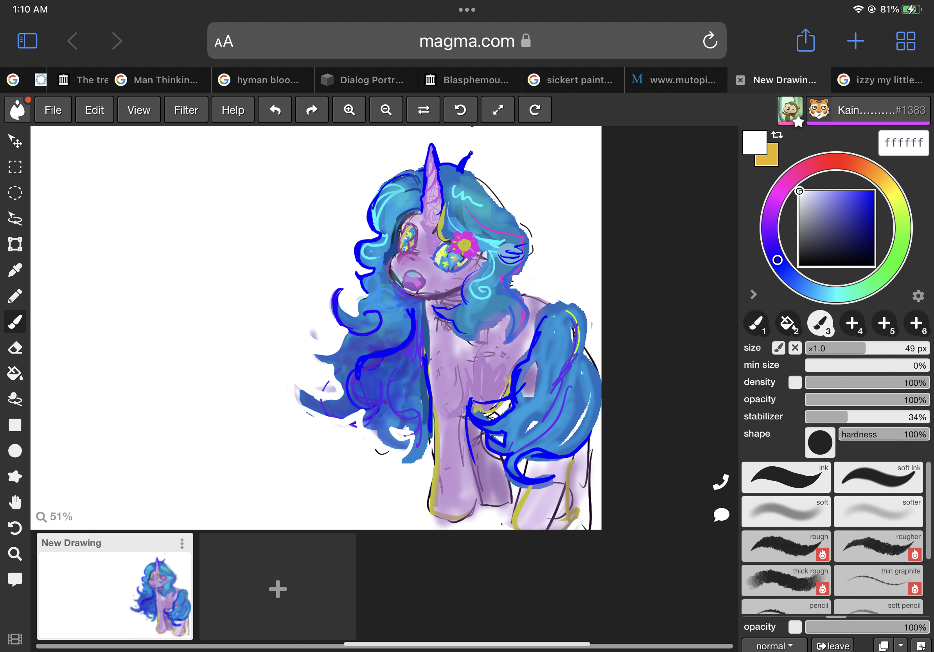This screenshot has height=652, width=934.
Task: Select the soft ink brush preset
Action: 878,477
